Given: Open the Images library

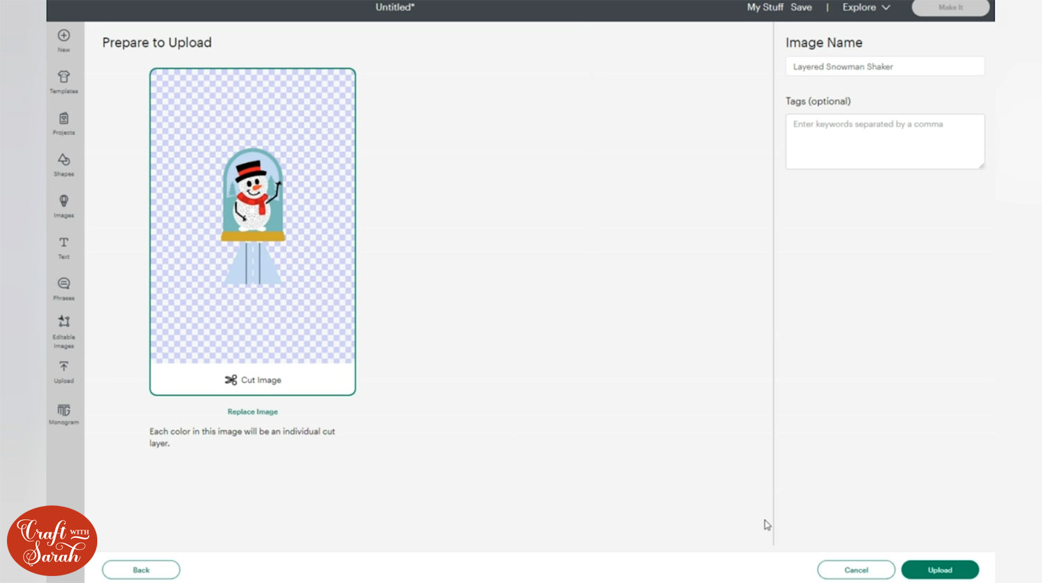Looking at the screenshot, I should [x=64, y=206].
